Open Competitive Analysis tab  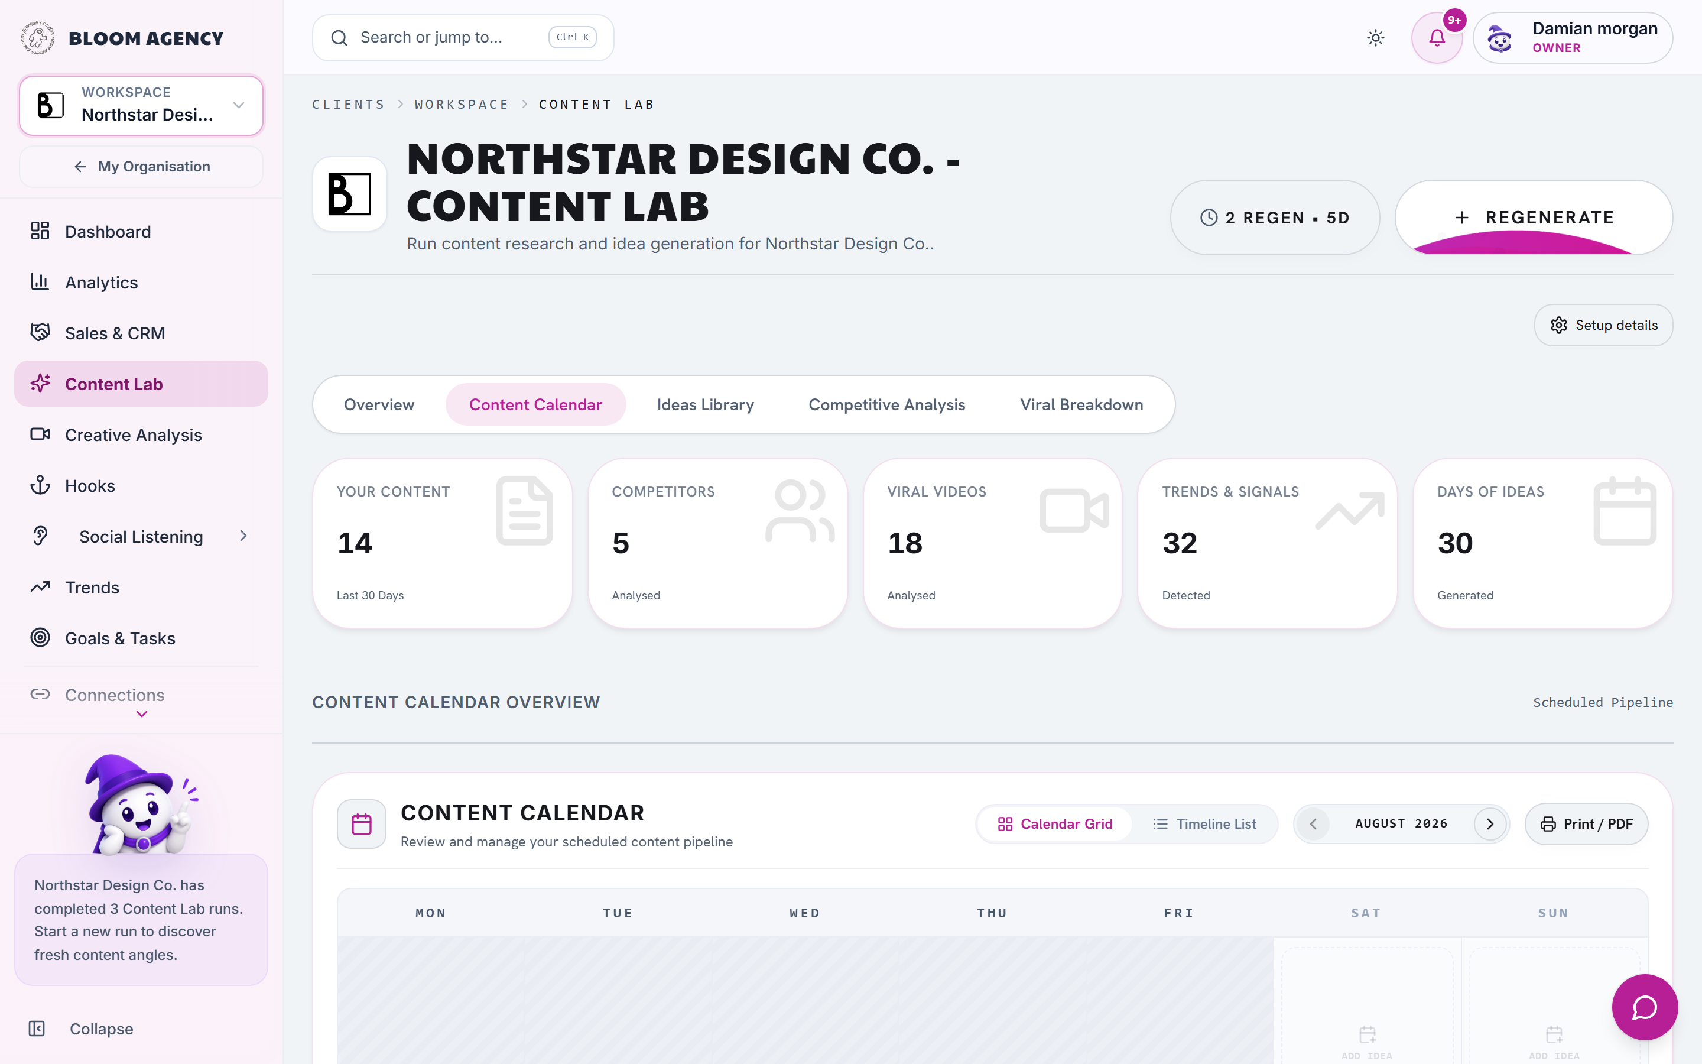(x=887, y=405)
